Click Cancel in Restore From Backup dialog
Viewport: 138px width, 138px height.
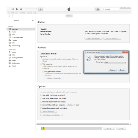coord(122,70)
